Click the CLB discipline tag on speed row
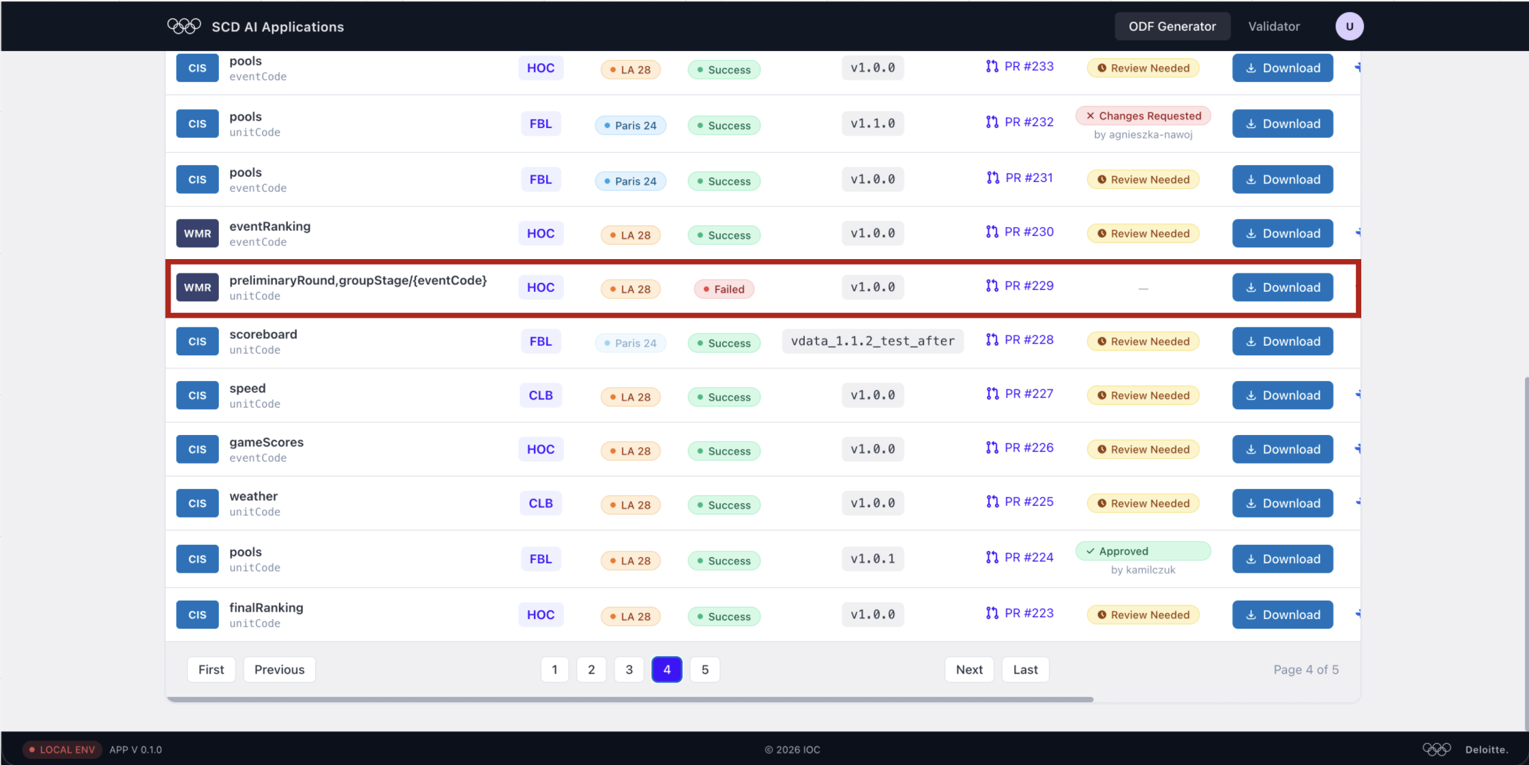Screen dimensions: 1529x765 pos(541,395)
